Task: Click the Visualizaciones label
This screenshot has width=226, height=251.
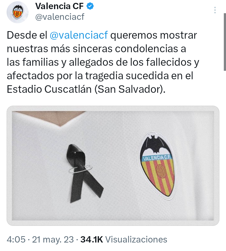Action: 136,239
